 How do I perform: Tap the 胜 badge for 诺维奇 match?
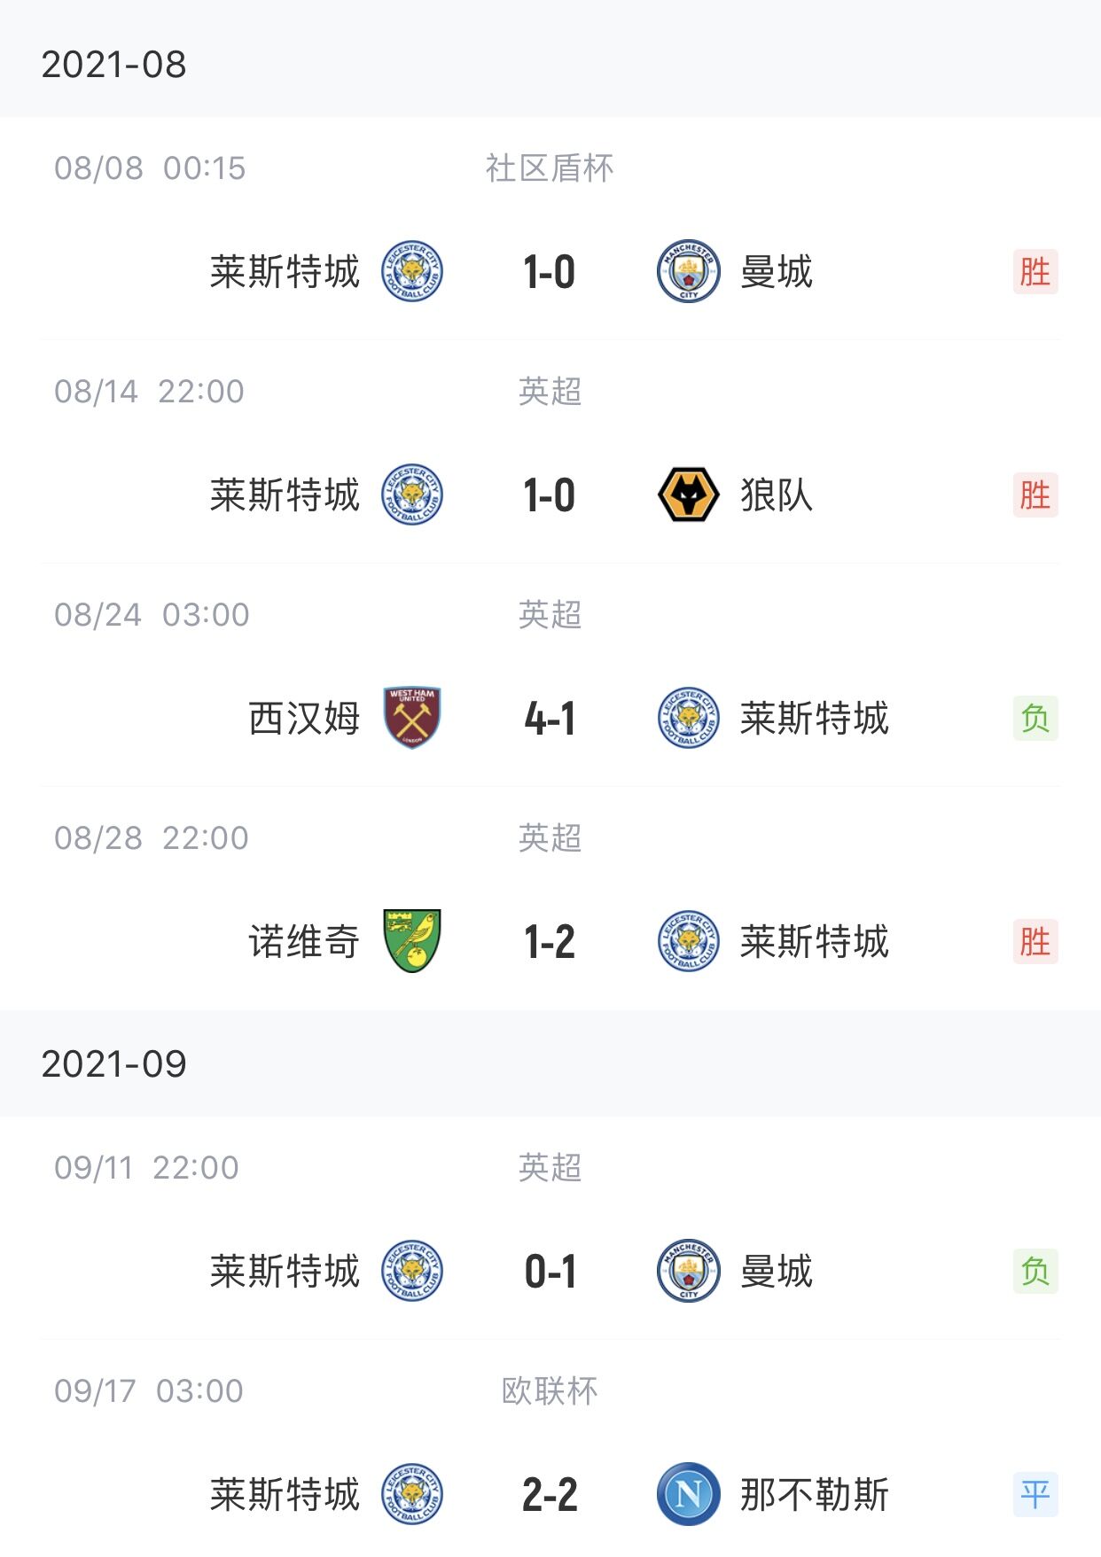coord(1035,941)
